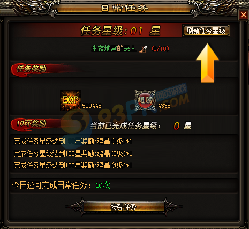Select the EXP reward icon
The image size is (249, 229).
point(71,100)
